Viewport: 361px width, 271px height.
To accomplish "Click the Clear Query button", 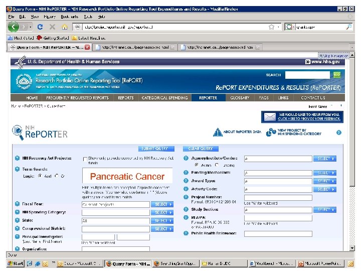I will pos(201,149).
